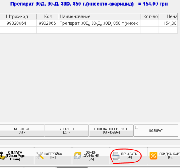The width and height of the screenshot is (180, 168).
Task: Click the Цена column header
Action: (x=168, y=16)
